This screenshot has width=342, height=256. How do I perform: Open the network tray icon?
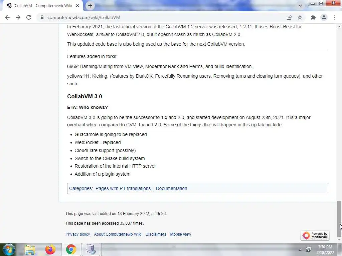click(x=308, y=249)
